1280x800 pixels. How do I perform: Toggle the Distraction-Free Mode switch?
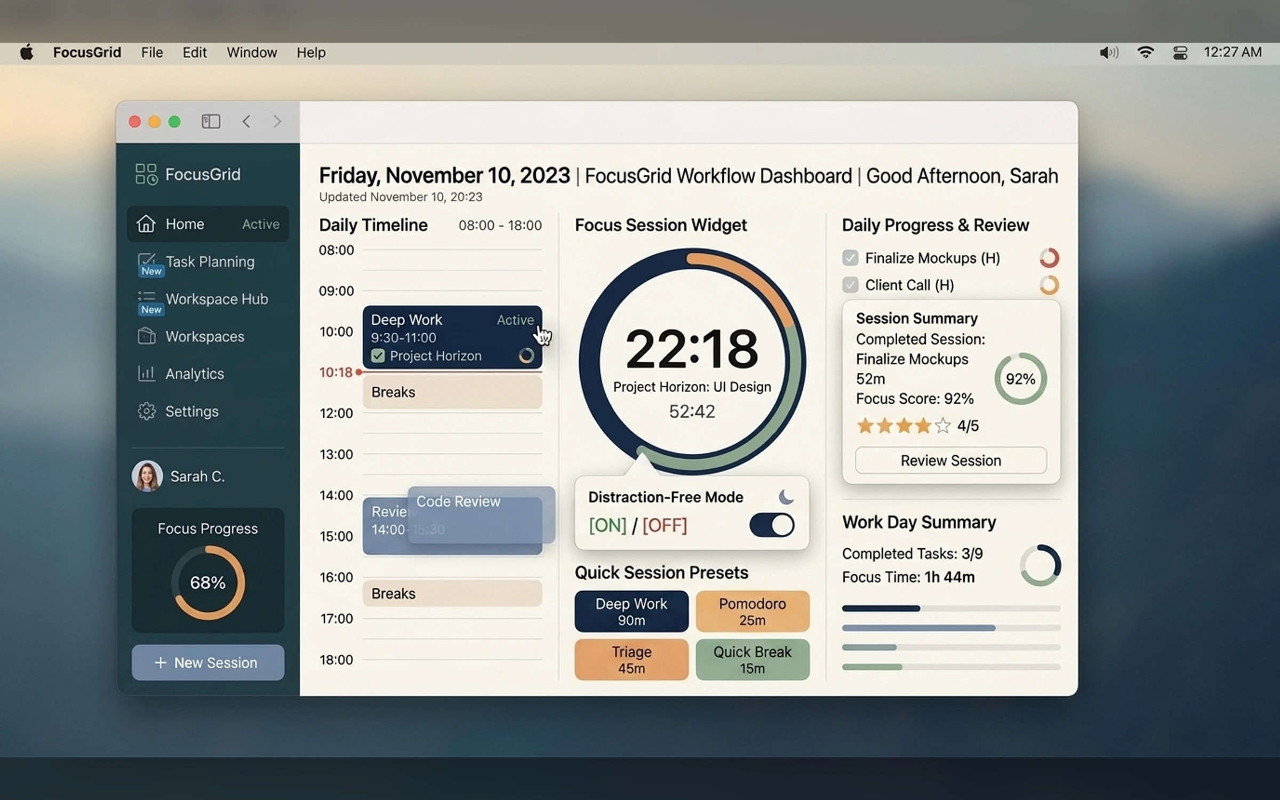(x=771, y=525)
